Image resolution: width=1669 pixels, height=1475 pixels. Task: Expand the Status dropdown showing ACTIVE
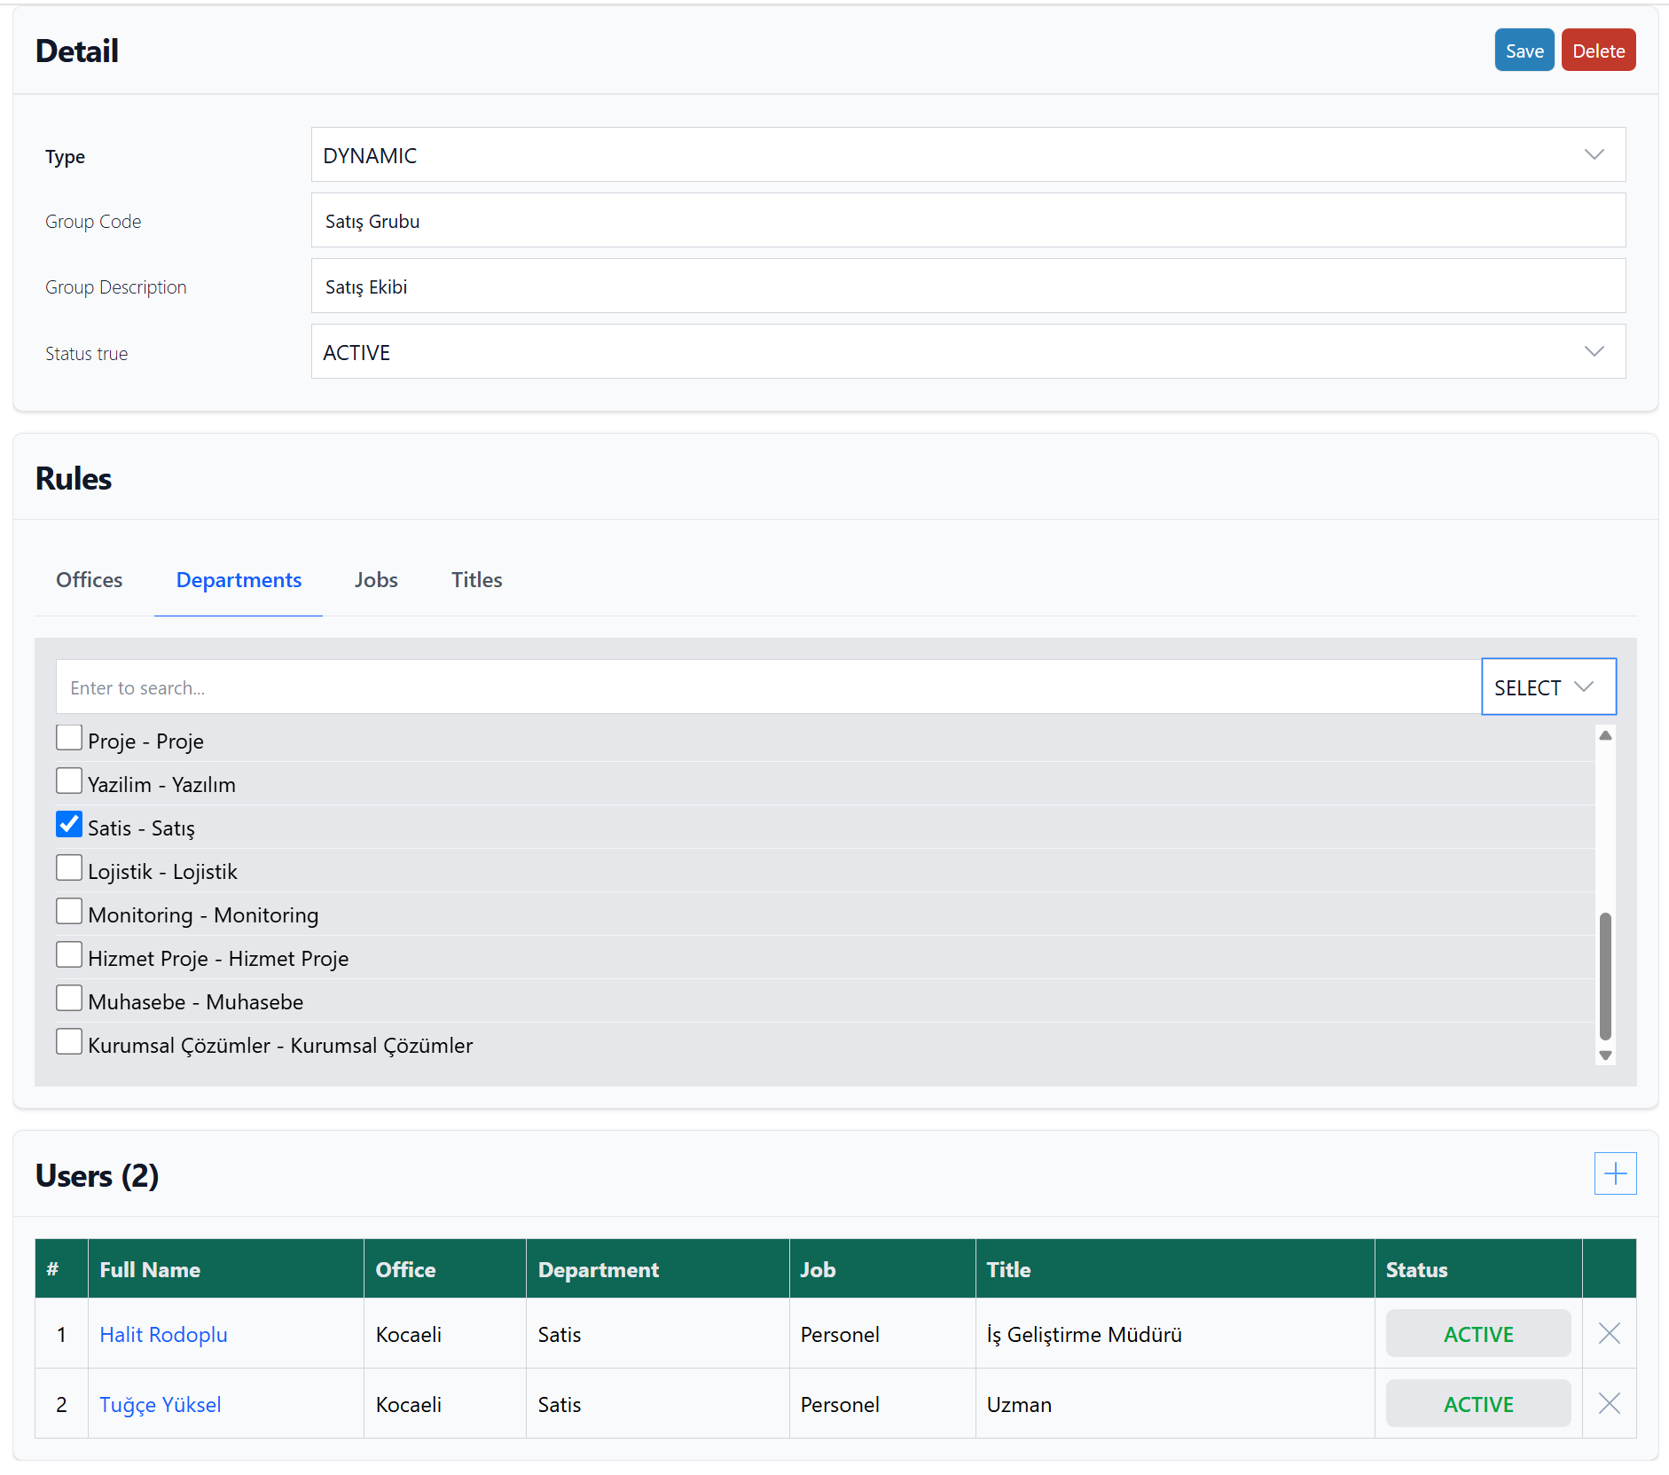(968, 352)
